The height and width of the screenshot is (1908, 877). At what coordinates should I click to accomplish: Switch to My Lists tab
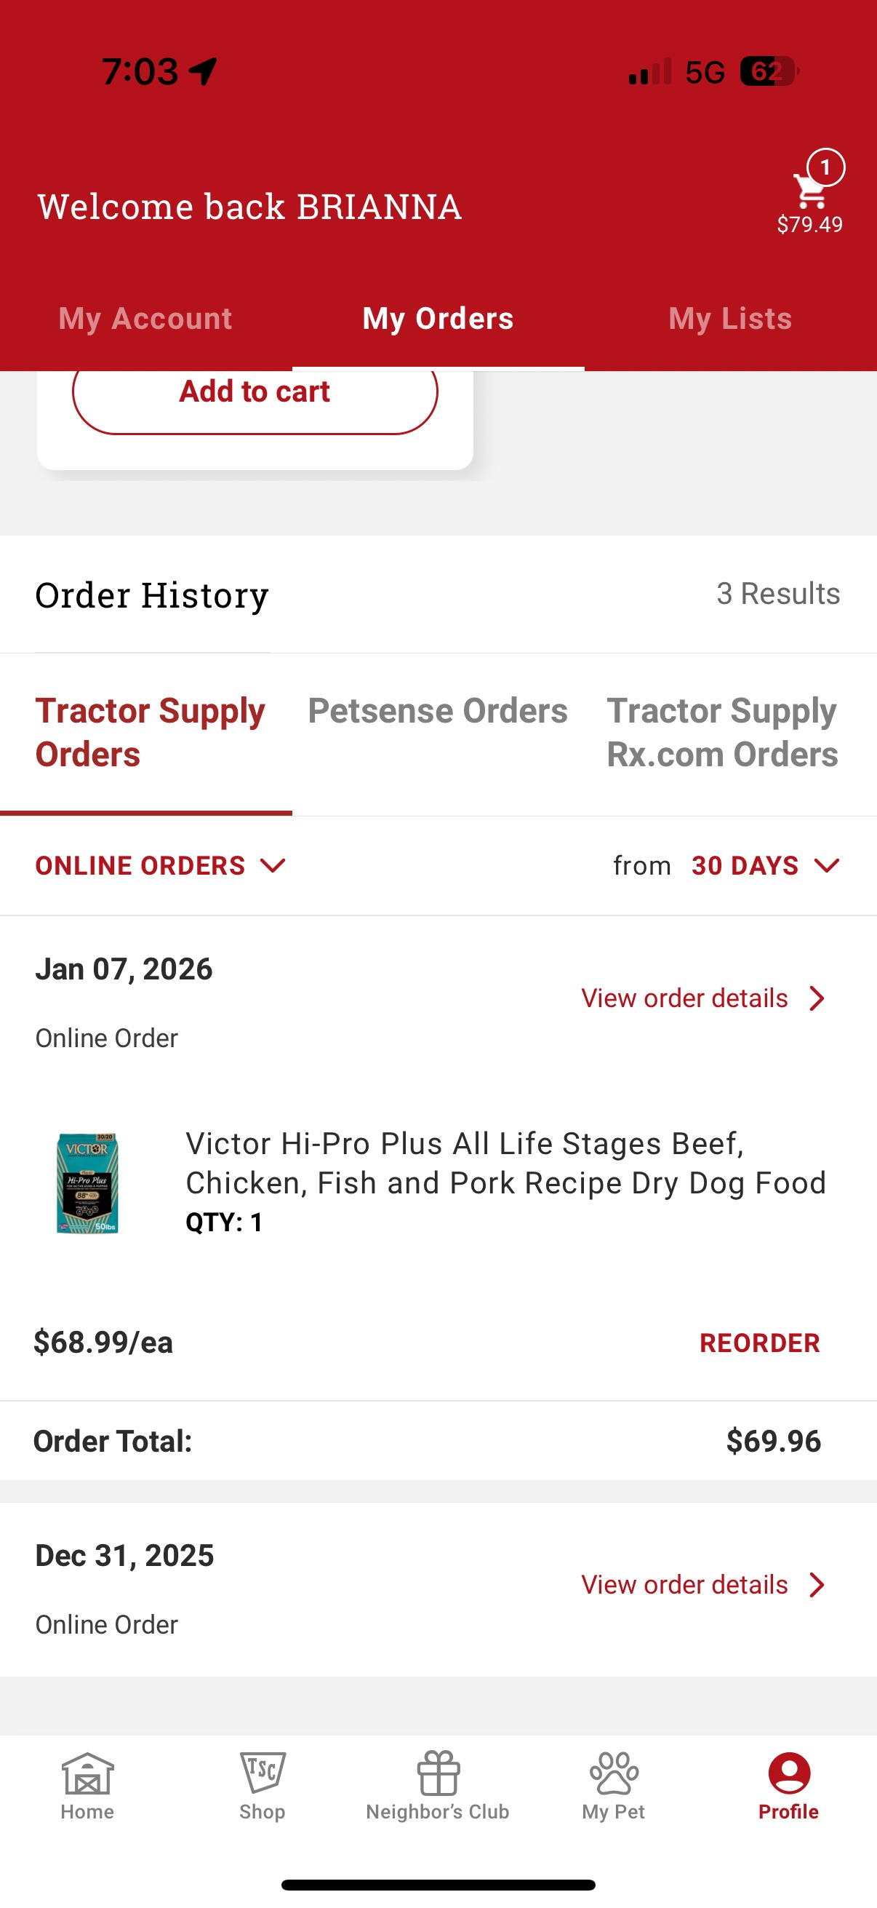coord(729,319)
